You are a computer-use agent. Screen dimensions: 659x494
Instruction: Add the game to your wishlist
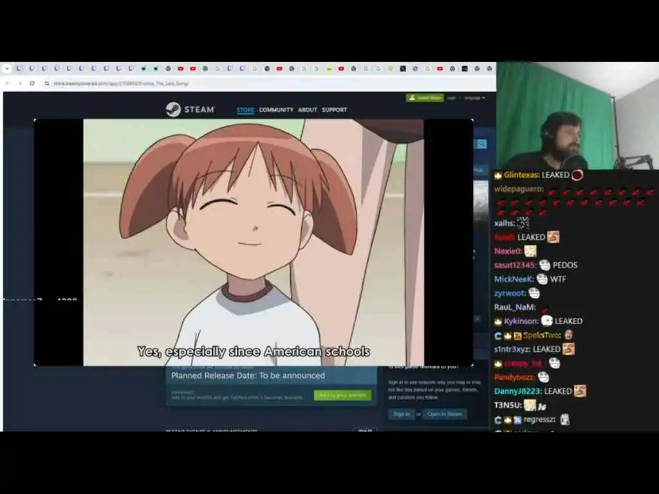pyautogui.click(x=342, y=396)
